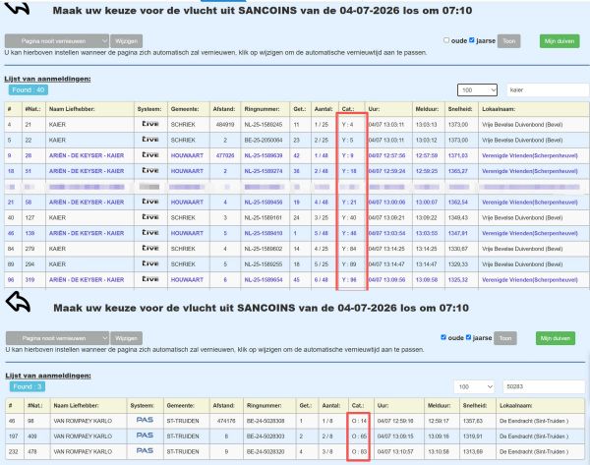Untick the jaarse checkbox in the lower page
The image size is (590, 465).
[468, 337]
